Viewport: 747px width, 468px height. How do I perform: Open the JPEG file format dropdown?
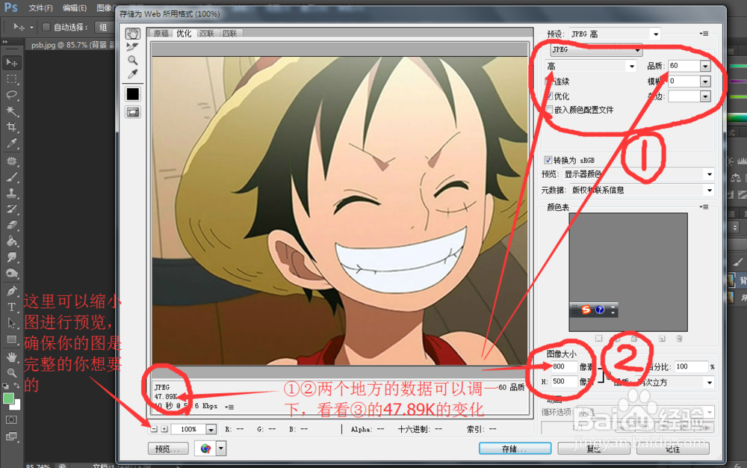[x=596, y=49]
